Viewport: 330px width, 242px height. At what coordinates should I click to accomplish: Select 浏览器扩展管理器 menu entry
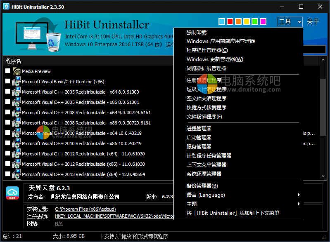click(x=238, y=68)
